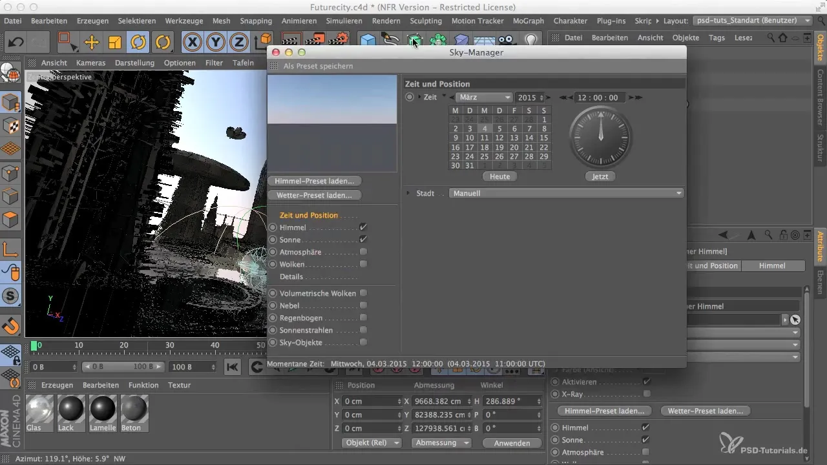The height and width of the screenshot is (465, 827).
Task: Toggle the coordinate system cube icon
Action: 264,41
